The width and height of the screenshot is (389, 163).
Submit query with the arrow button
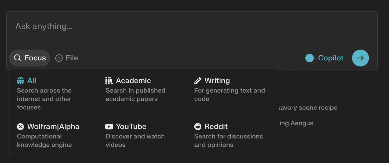[x=360, y=58]
